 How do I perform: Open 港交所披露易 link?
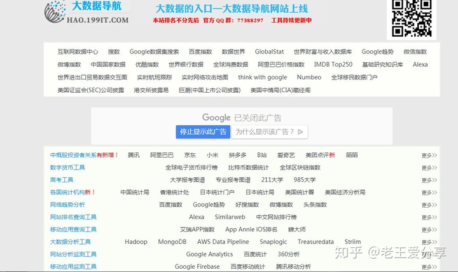pyautogui.click(x=151, y=90)
